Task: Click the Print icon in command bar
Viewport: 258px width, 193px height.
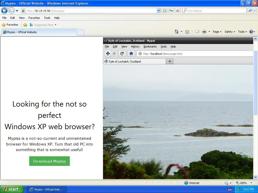Action: tap(204, 32)
